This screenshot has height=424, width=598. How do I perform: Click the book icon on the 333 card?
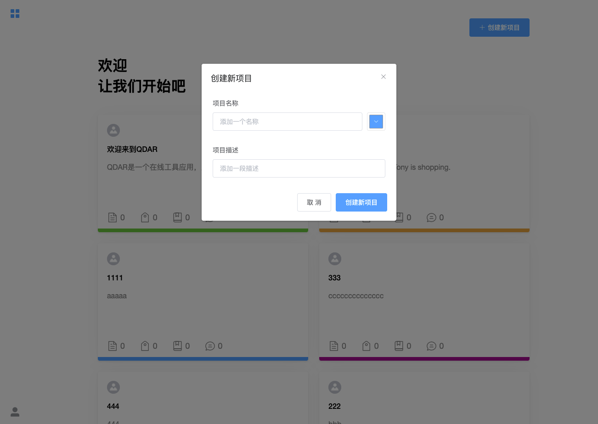tap(399, 346)
